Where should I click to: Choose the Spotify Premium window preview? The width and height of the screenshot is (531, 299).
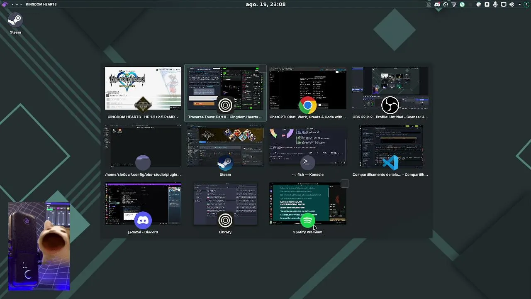[307, 203]
